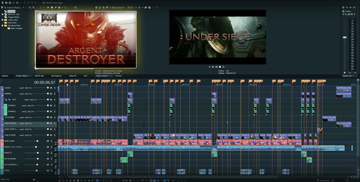Save the project with the disk icon
This screenshot has width=360, height=182.
click(x=10, y=3)
